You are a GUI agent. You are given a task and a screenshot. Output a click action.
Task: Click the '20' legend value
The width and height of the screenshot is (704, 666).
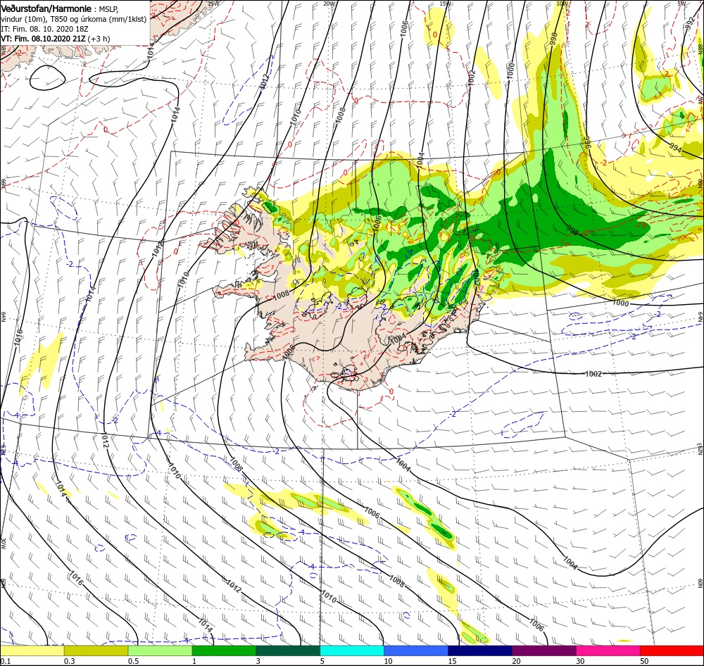pos(516,661)
